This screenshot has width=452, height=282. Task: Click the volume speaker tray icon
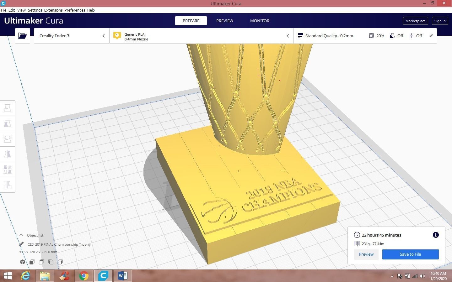(422, 276)
